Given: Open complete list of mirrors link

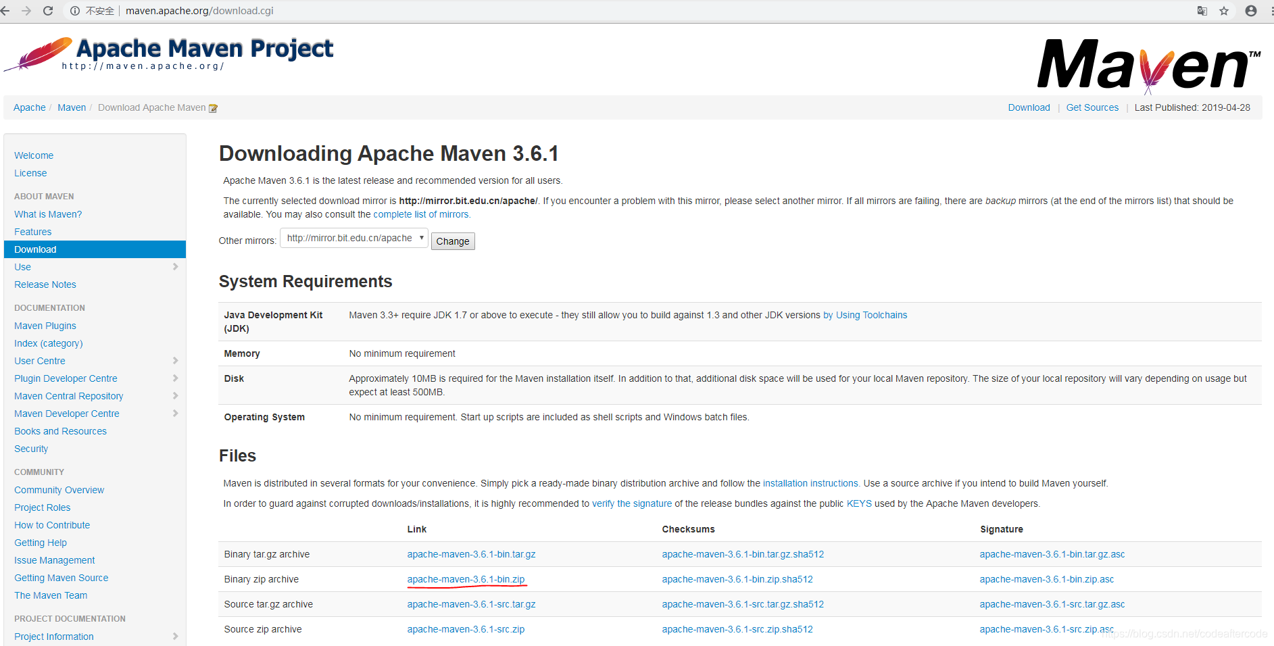Looking at the screenshot, I should point(421,214).
